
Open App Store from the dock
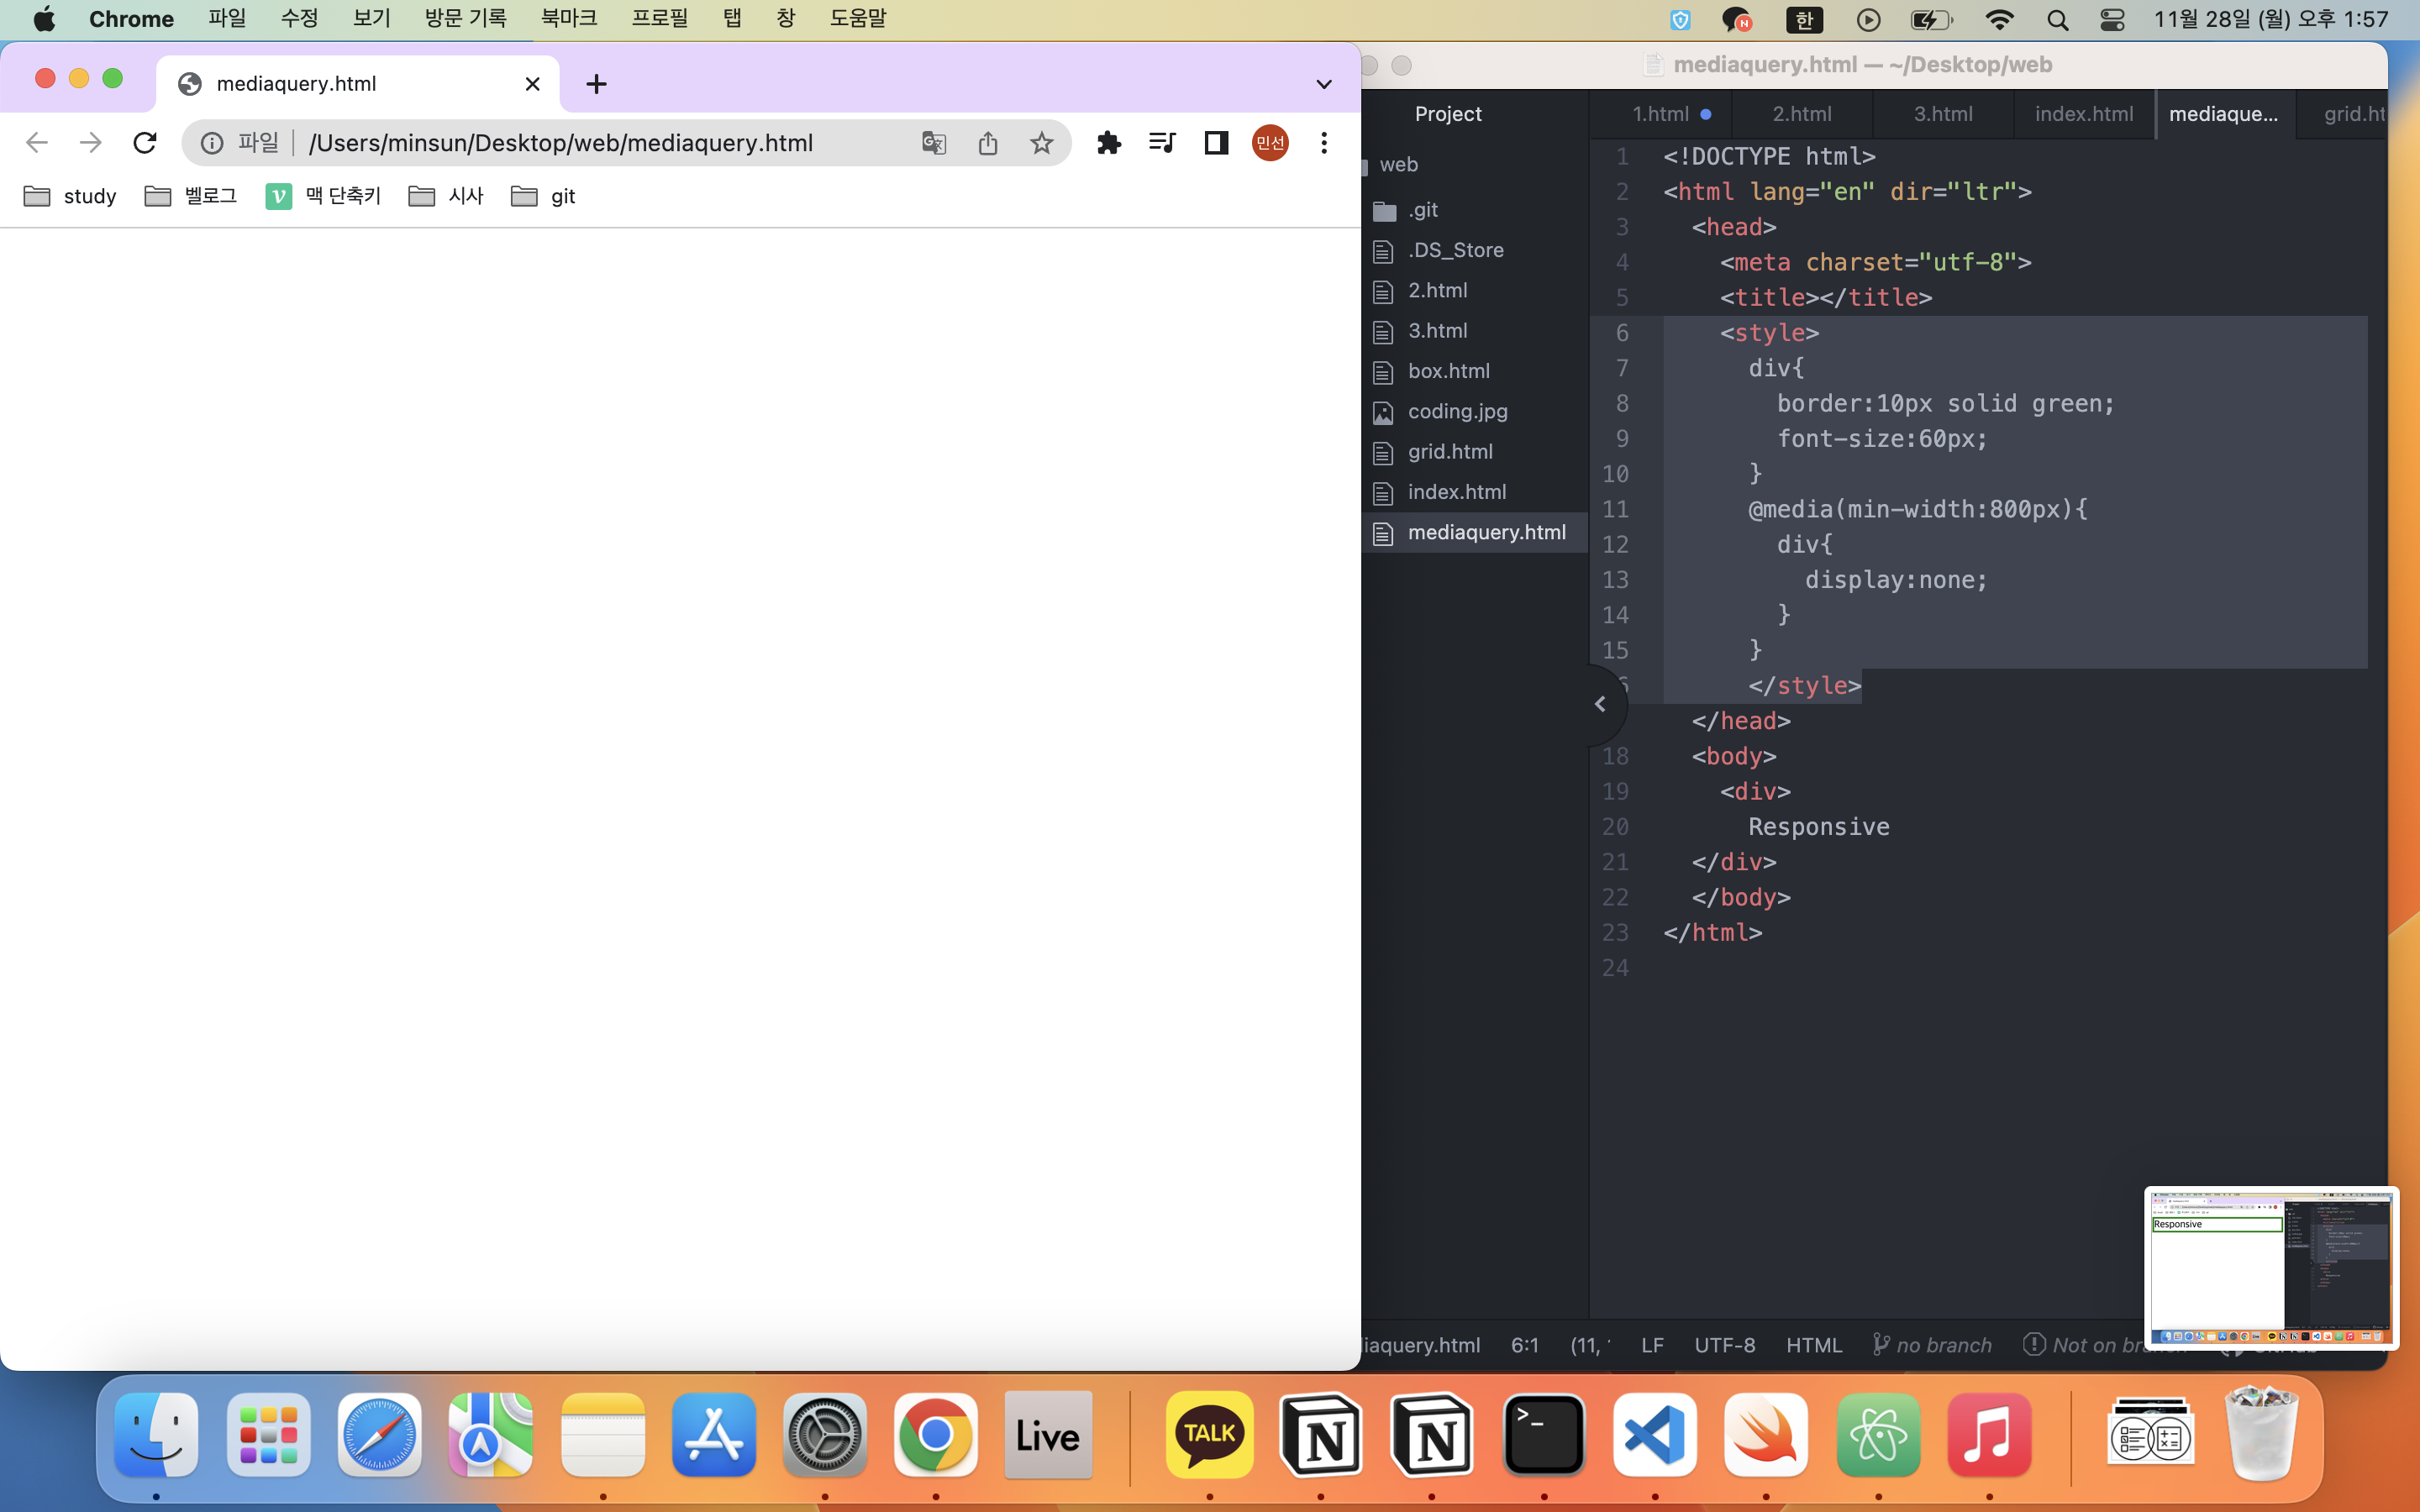(713, 1435)
